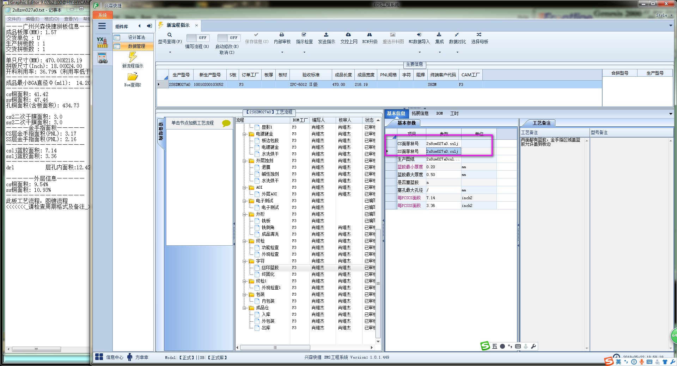677x366 pixels.
Task: Click the 信息中心 status bar link
Action: 115,357
